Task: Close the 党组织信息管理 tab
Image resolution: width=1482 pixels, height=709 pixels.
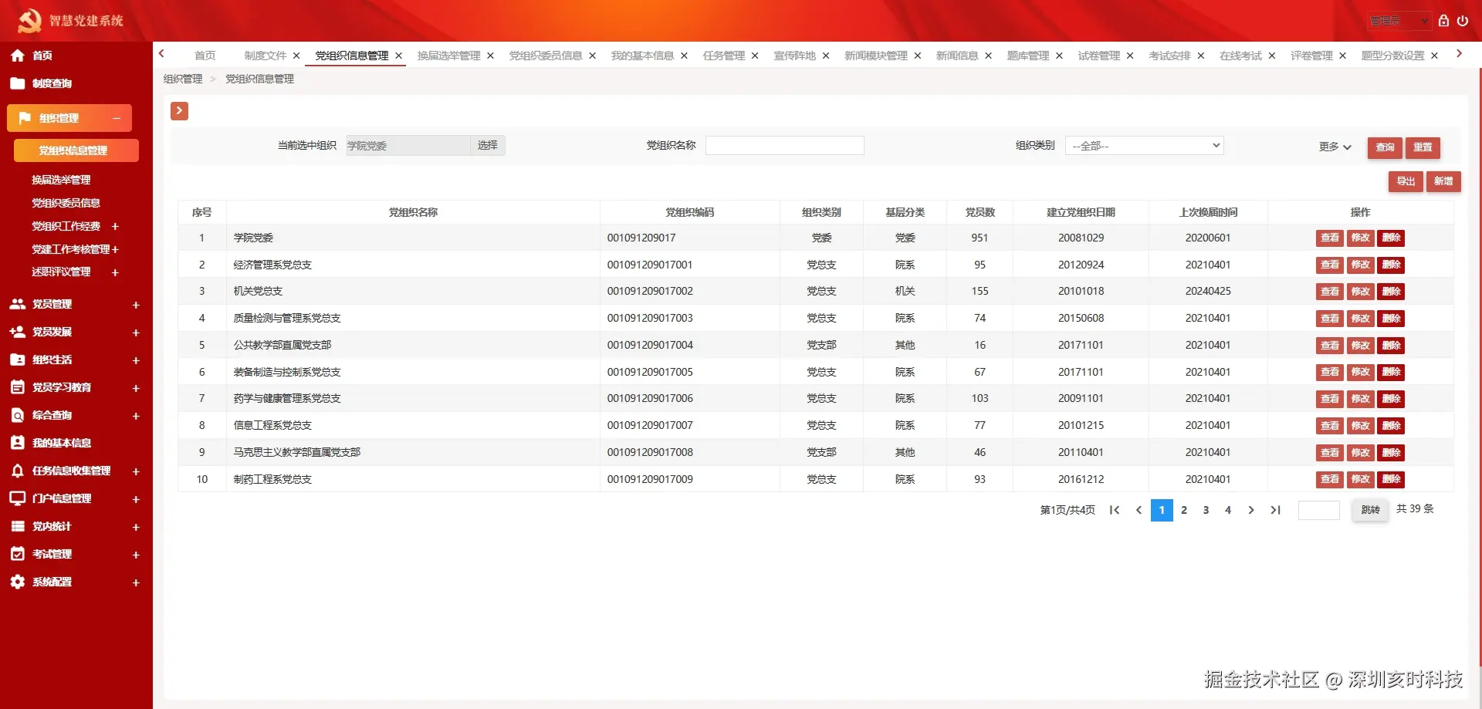Action: click(x=399, y=56)
